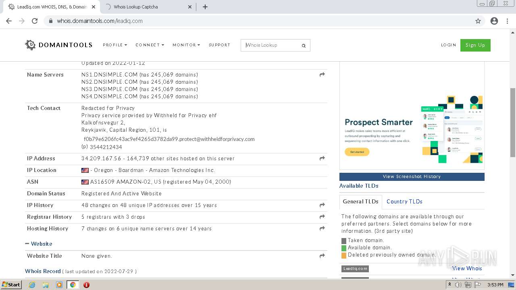
Task: Click the page vertical scrollbar thumb
Action: pyautogui.click(x=513, y=122)
